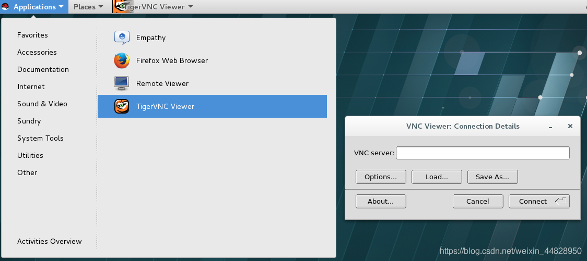Viewport: 587px width, 261px height.
Task: Open the About... dialog
Action: click(381, 201)
